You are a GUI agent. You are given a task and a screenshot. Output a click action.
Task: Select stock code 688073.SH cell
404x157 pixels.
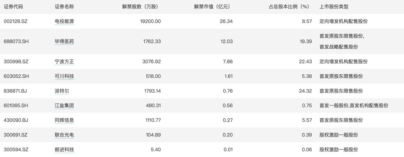pos(16,41)
